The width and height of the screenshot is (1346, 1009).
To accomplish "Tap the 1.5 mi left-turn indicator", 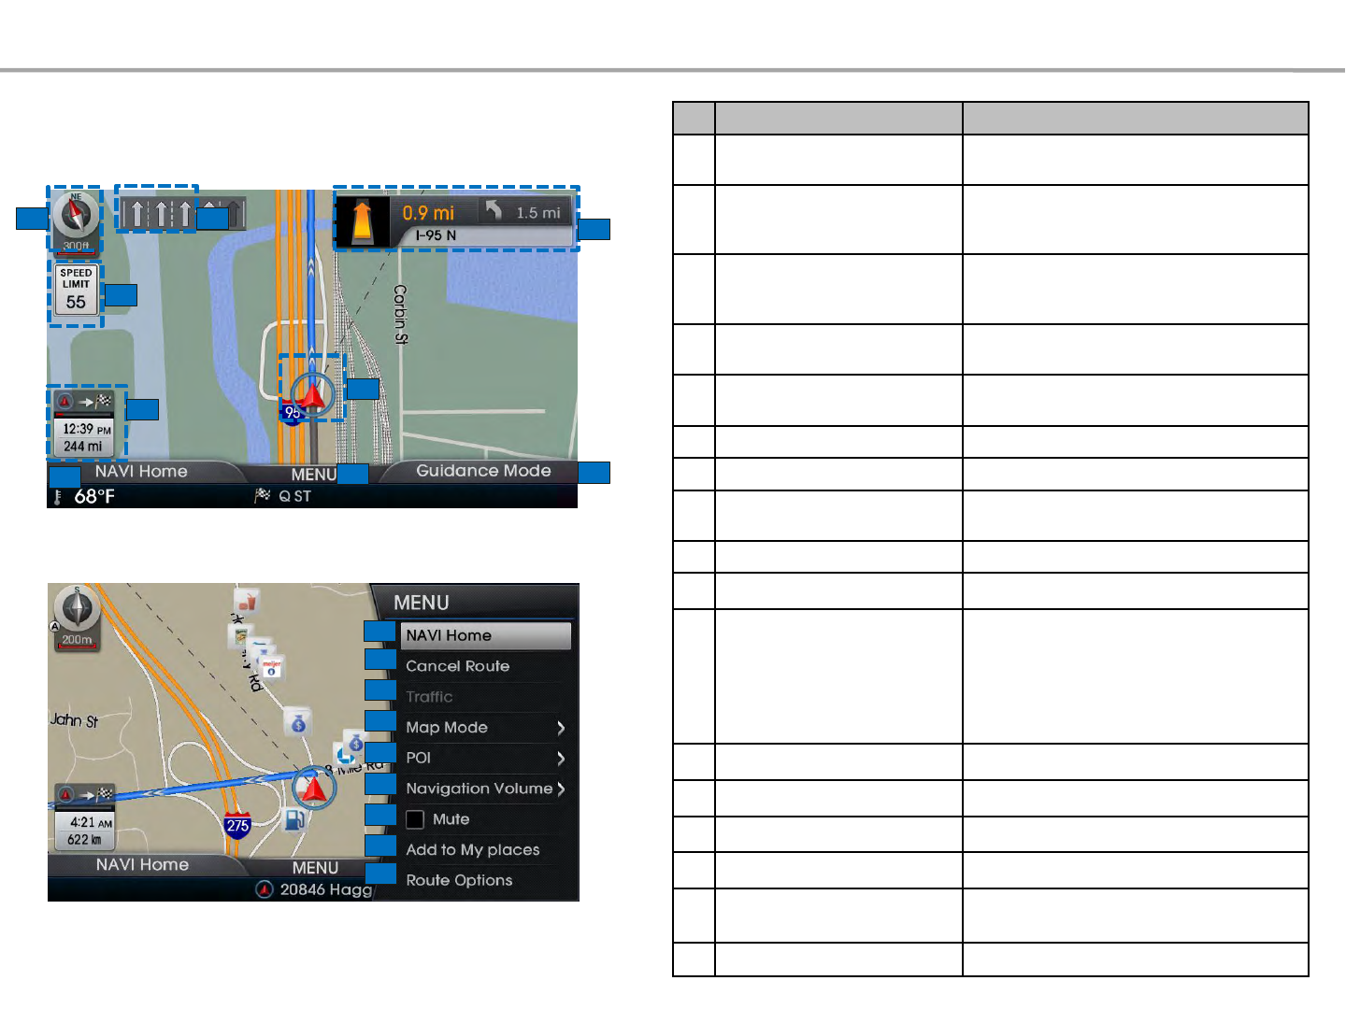I will 523,212.
